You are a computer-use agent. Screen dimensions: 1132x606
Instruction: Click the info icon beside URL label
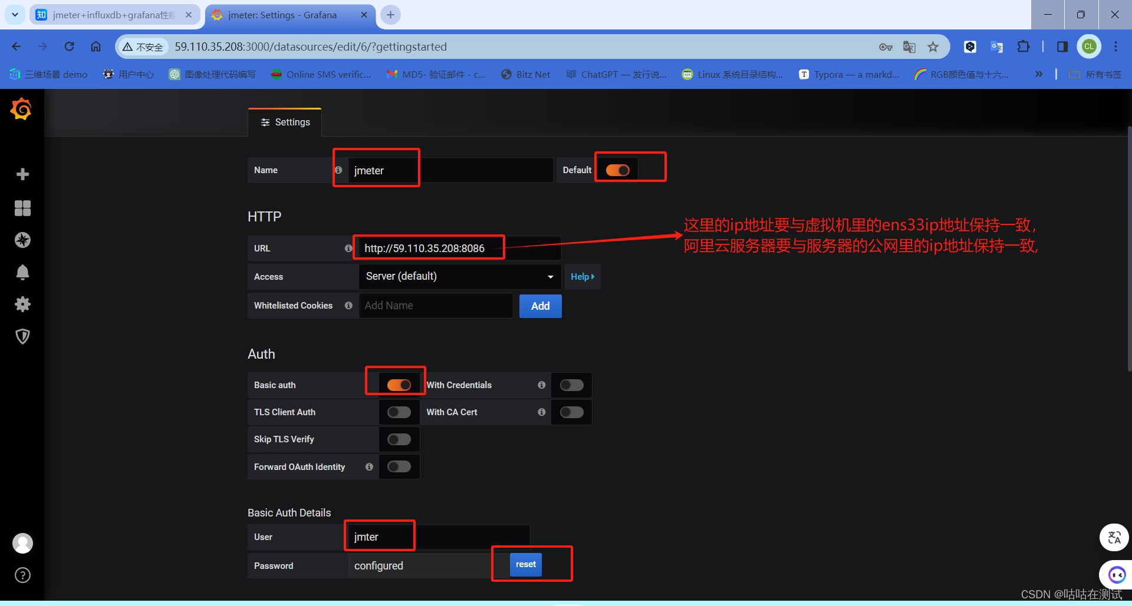tap(348, 249)
